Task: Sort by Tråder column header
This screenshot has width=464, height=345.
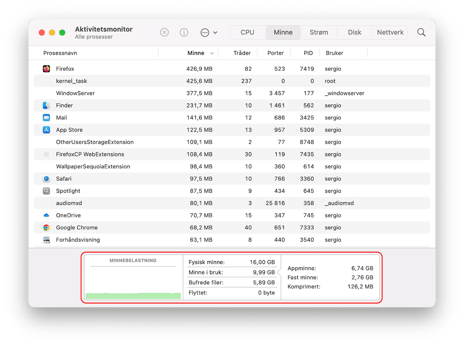Action: (242, 53)
